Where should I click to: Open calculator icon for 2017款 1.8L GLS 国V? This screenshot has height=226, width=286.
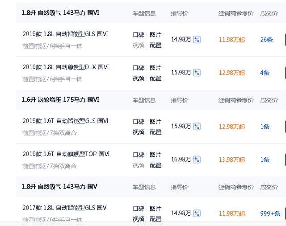pyautogui.click(x=197, y=213)
